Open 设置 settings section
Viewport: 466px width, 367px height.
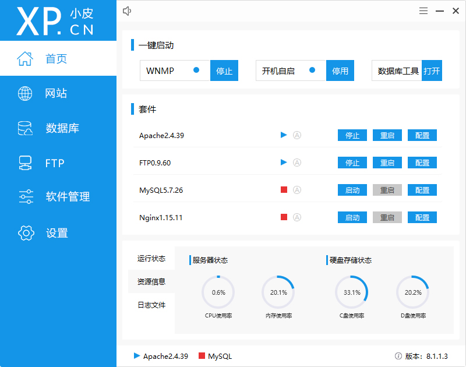58,233
